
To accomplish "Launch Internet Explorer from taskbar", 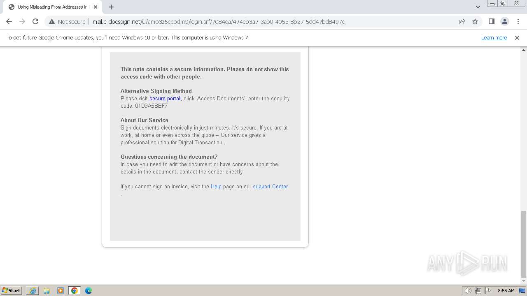I will [33, 291].
